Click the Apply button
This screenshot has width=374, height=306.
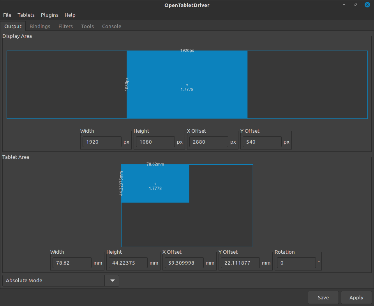point(356,298)
